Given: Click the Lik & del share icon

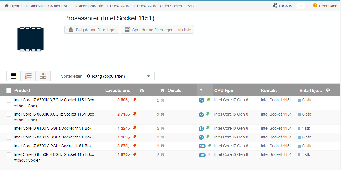Looking at the screenshot, I should [x=275, y=6].
